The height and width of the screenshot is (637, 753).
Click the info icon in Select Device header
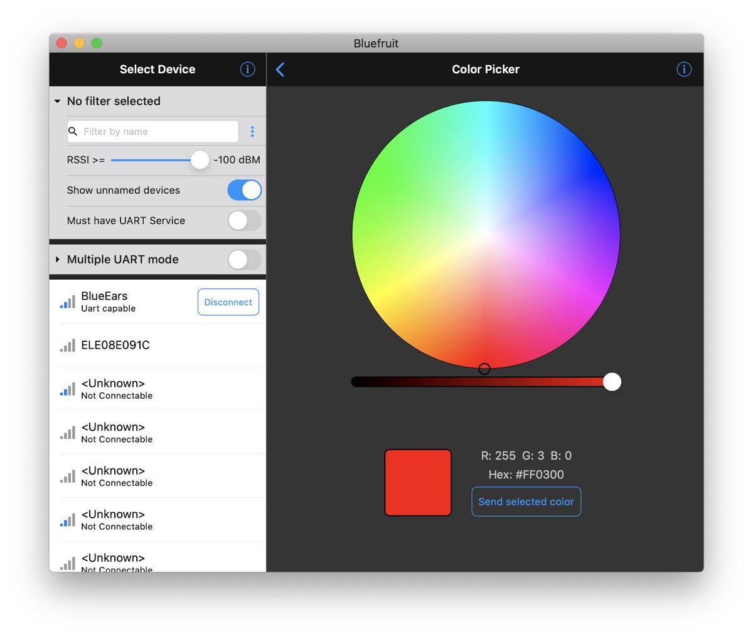tap(247, 69)
